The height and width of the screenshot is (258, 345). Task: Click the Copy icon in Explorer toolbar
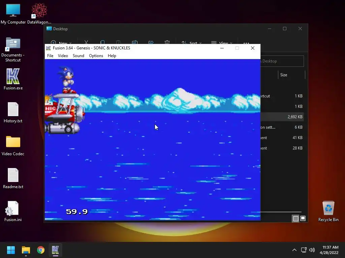(x=102, y=42)
